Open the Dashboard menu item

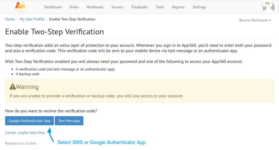(x=53, y=7)
